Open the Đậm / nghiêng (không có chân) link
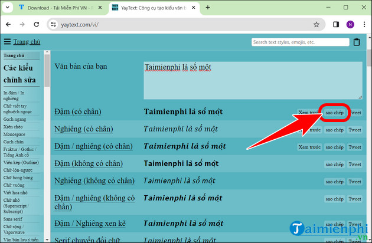Screen dimensions: 372x243 [94, 202]
